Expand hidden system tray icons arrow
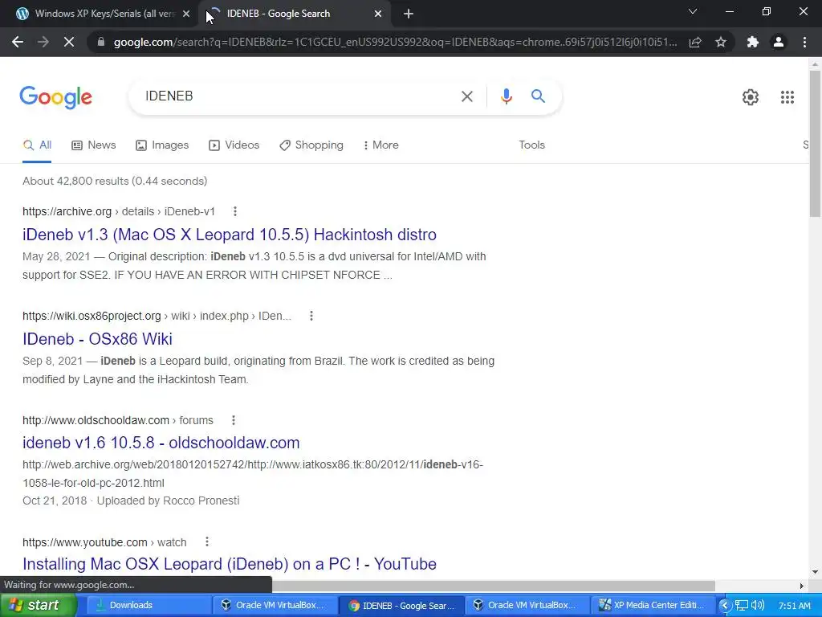Viewport: 822px width, 617px height. 725,606
